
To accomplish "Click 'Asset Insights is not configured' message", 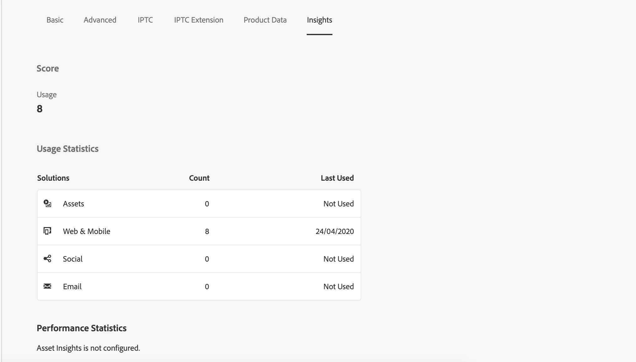I will [88, 348].
